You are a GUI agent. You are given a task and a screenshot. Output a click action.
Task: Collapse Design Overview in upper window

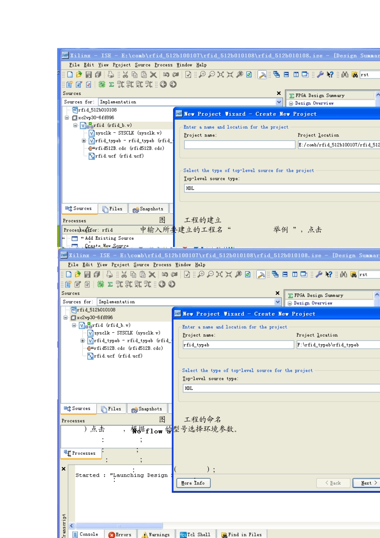click(x=291, y=103)
